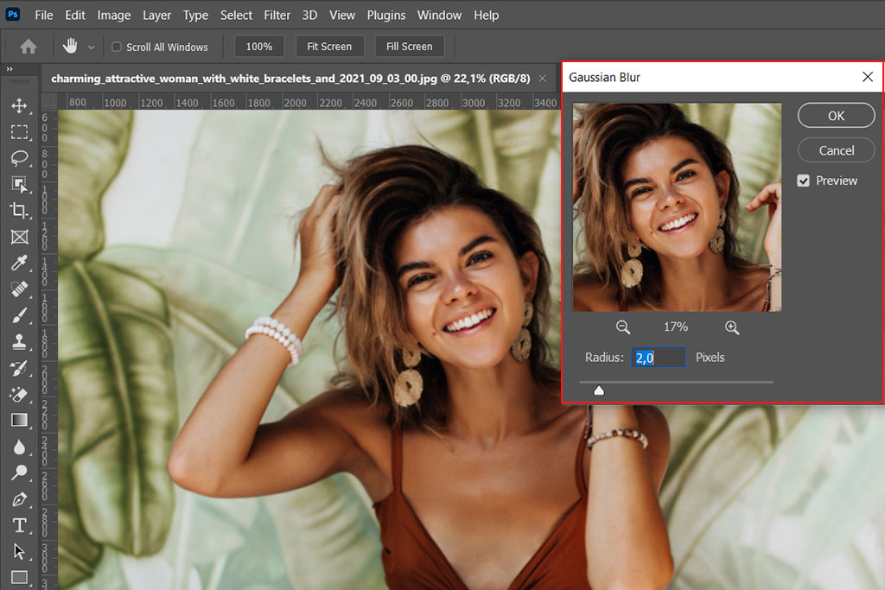Select the Clone Stamp tool

click(x=19, y=342)
